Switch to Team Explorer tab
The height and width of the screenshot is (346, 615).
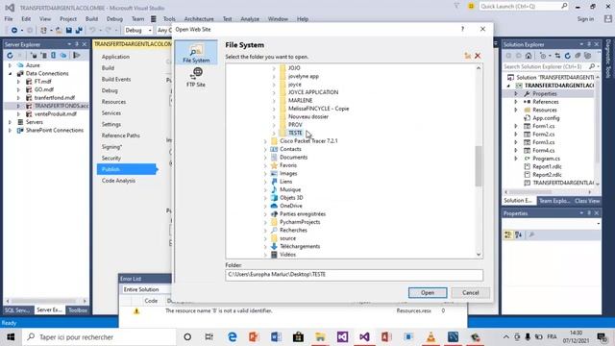tap(553, 201)
